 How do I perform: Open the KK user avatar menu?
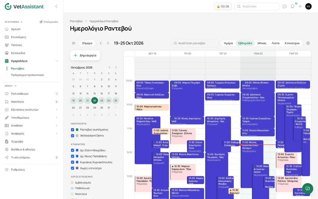(308, 6)
